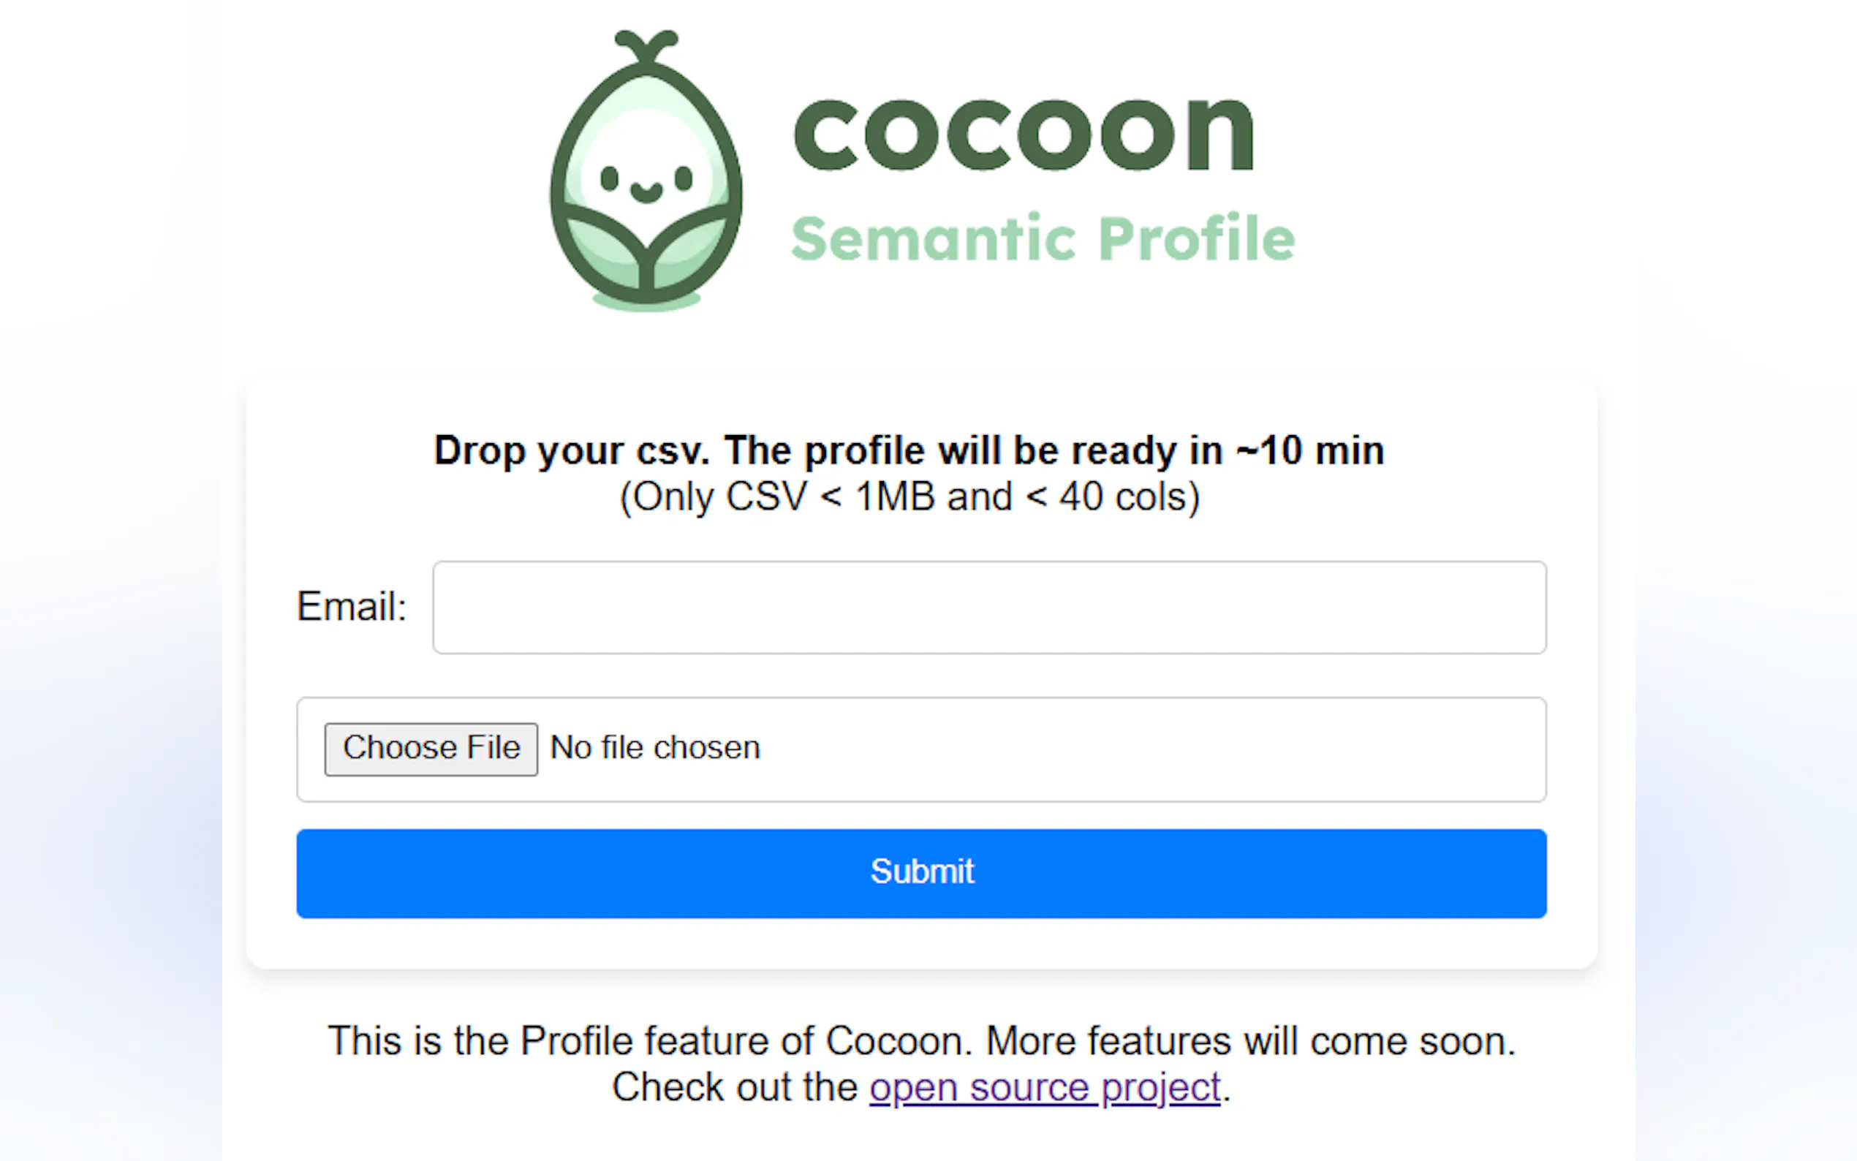Image resolution: width=1857 pixels, height=1161 pixels.
Task: Click the dark green "cocoon" wordmark
Action: [1024, 134]
